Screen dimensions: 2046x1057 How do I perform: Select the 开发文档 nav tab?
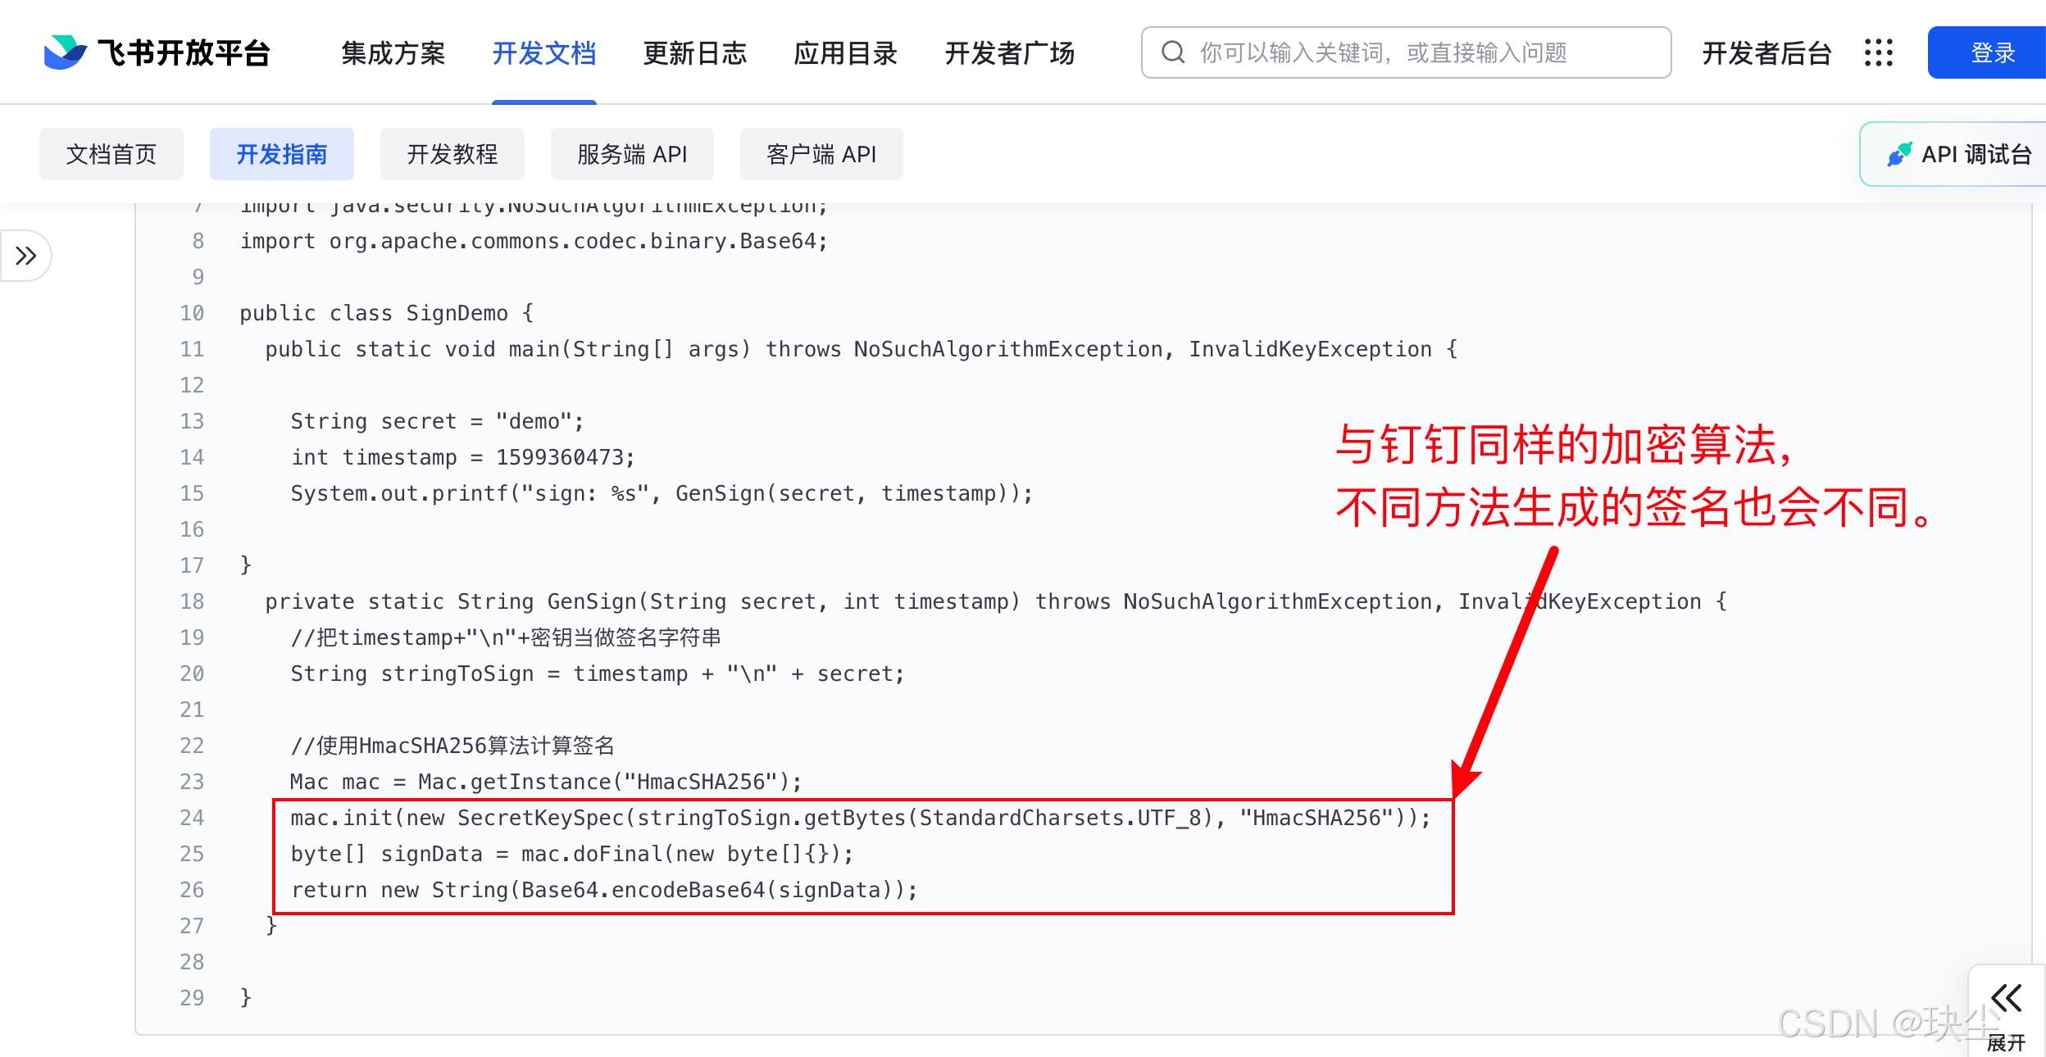(x=543, y=52)
